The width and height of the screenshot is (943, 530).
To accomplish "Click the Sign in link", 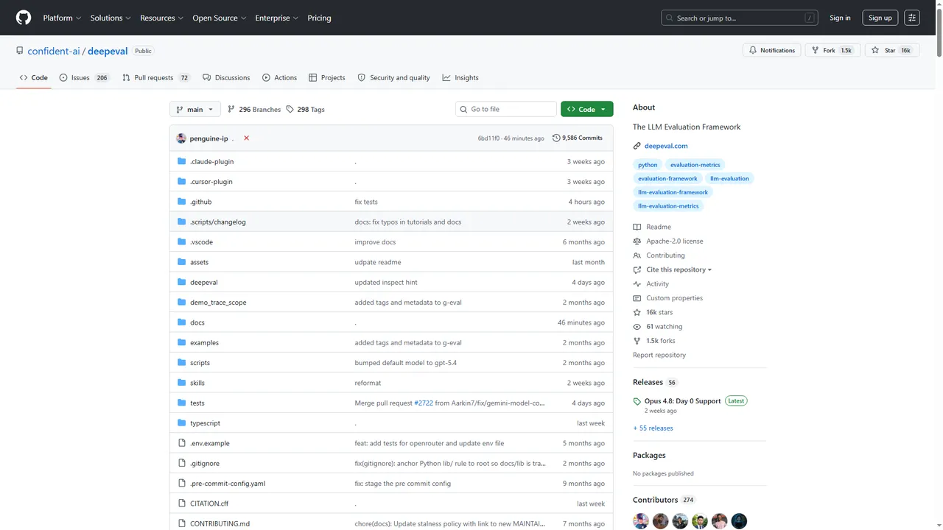I will [x=840, y=18].
